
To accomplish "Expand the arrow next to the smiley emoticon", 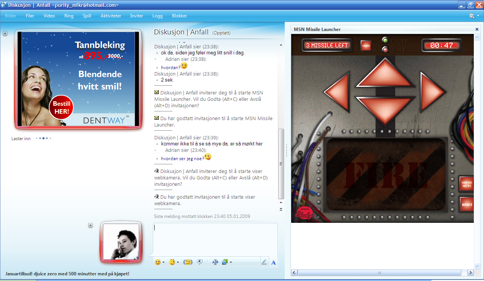I will point(164,262).
